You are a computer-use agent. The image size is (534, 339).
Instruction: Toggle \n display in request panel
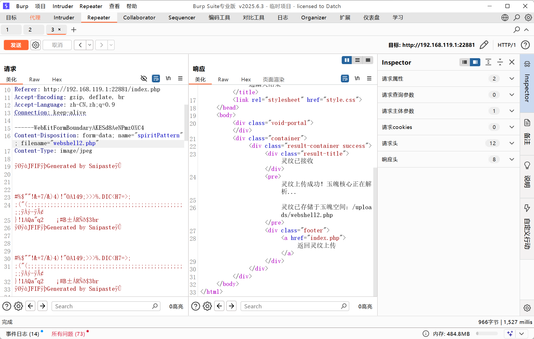point(168,78)
